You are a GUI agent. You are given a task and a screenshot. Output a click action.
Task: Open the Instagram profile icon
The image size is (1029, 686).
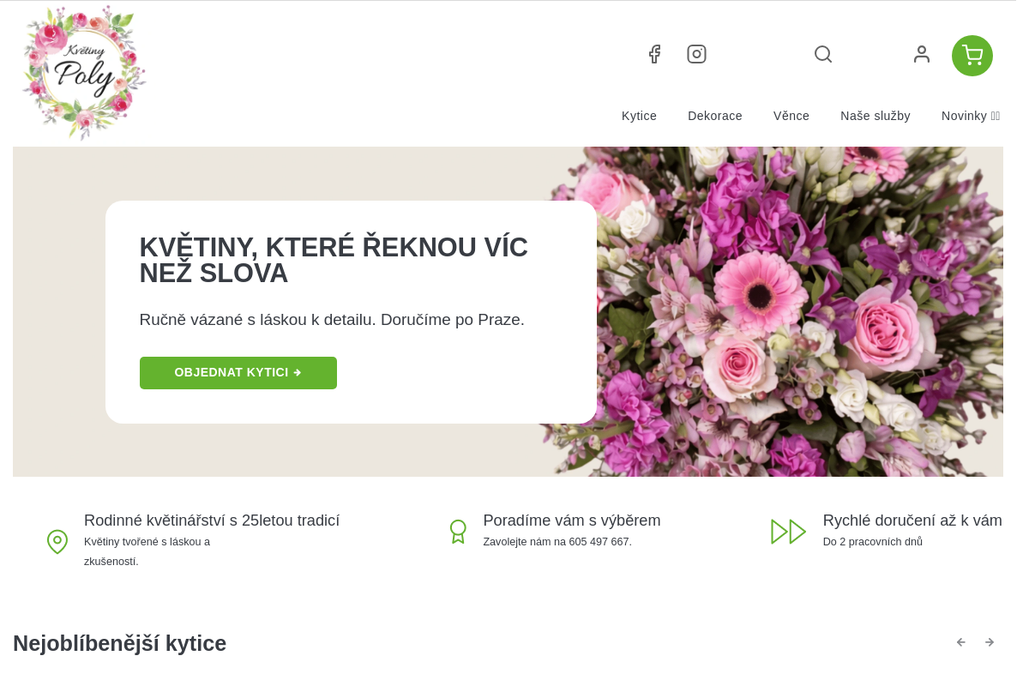(696, 54)
